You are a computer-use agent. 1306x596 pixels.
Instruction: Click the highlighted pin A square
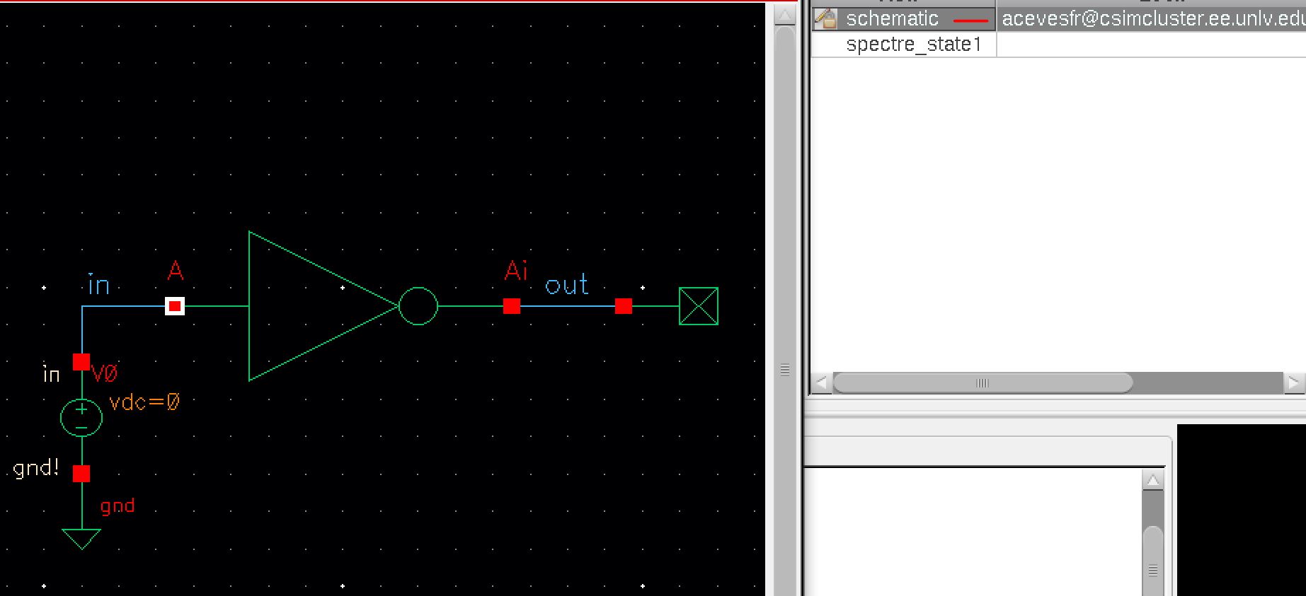coord(175,306)
